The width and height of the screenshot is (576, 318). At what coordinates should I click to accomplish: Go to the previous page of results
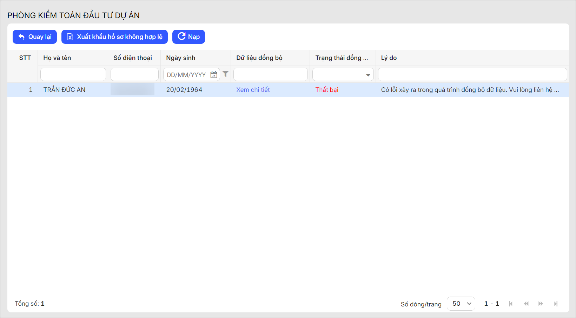pos(526,304)
